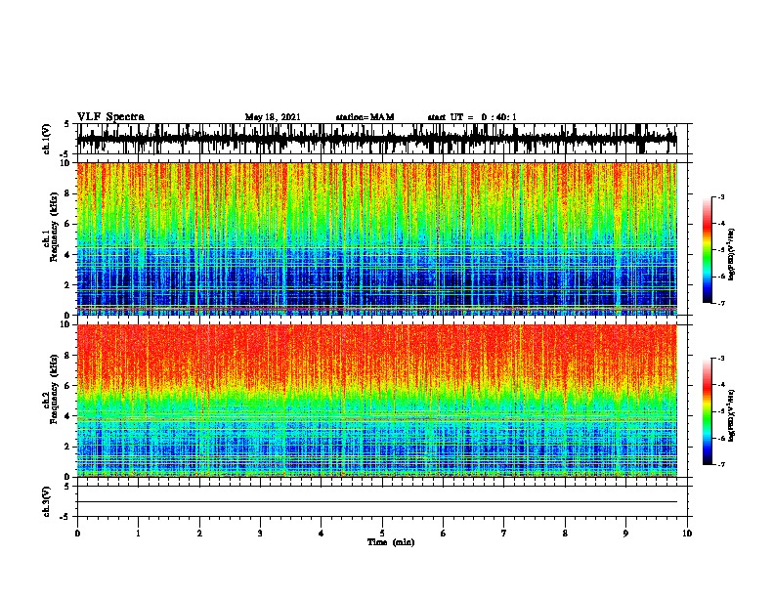Click the ch.1 color bar log(PSD) units label
This screenshot has width=774, height=598.
click(x=732, y=254)
